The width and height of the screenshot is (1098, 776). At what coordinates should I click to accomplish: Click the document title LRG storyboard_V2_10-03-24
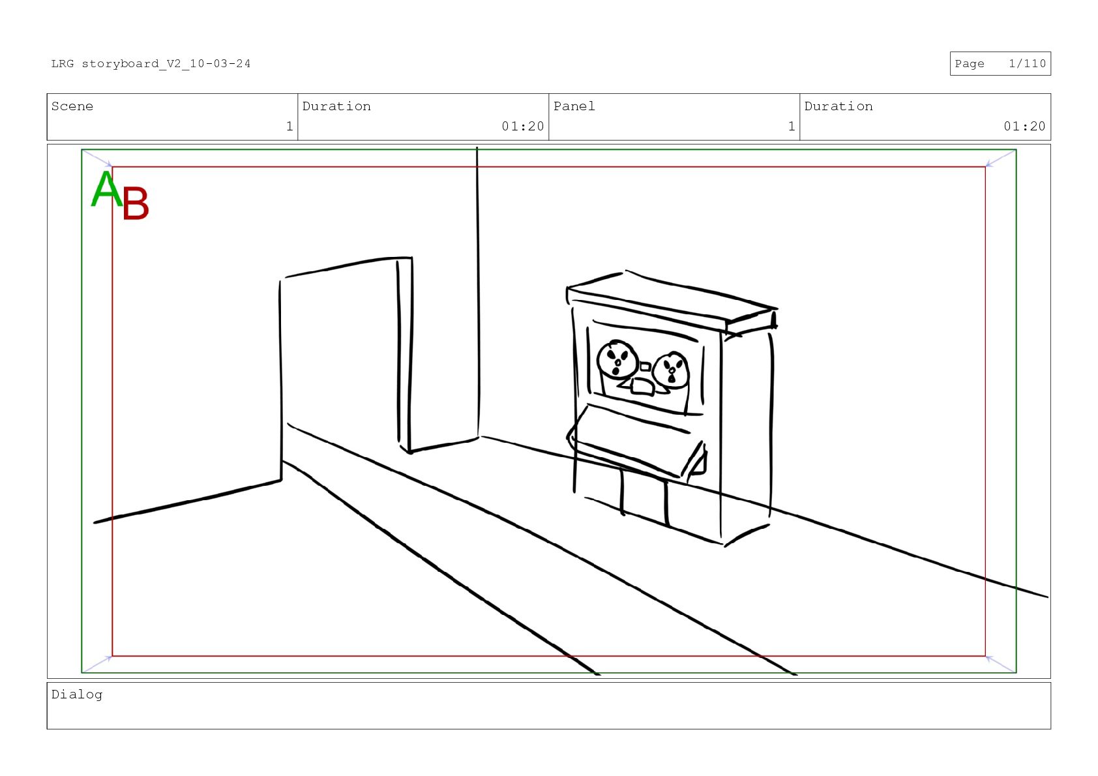pyautogui.click(x=151, y=63)
